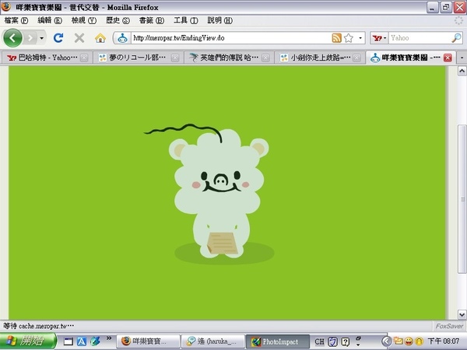Open the back/forward history dropdown
Screen dimensions: 467x350
[42, 38]
